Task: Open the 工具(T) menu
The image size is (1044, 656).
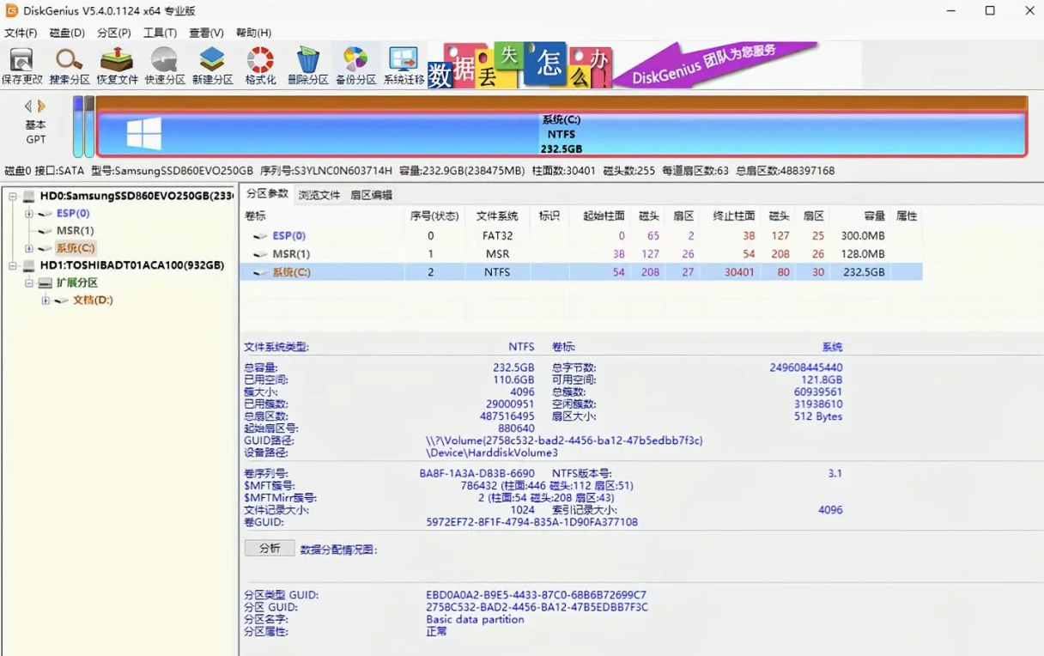Action: click(160, 33)
